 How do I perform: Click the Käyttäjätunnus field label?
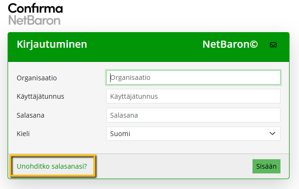pyautogui.click(x=40, y=96)
